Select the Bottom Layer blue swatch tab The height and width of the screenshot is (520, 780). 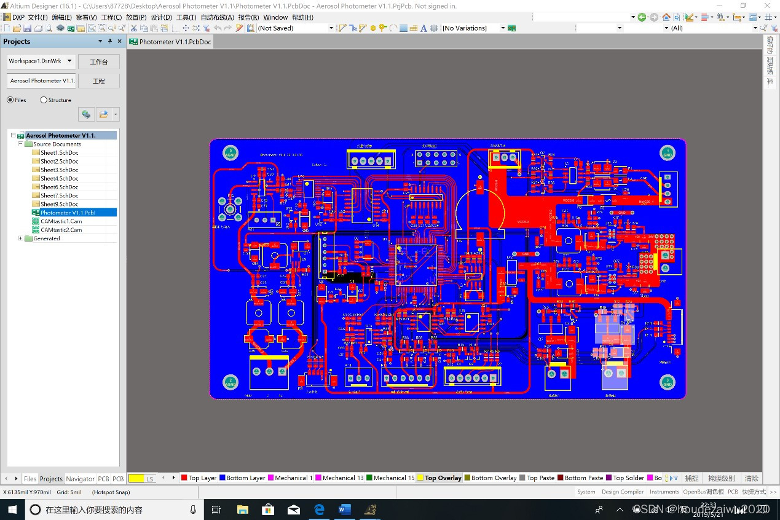tap(242, 478)
